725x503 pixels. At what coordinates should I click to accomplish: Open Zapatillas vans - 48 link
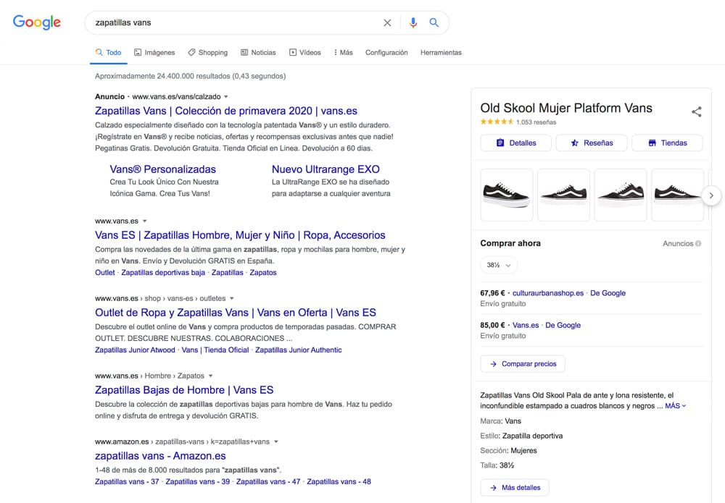pos(339,482)
